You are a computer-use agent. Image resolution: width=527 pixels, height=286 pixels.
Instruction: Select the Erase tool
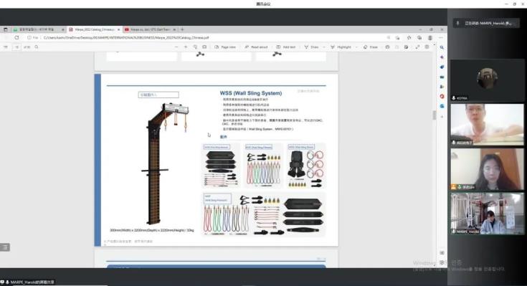pos(371,47)
